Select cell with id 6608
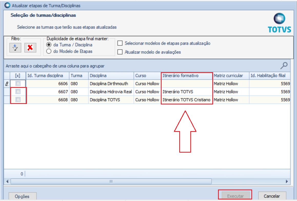Image resolution: width=297 pixels, height=201 pixels. (x=47, y=100)
